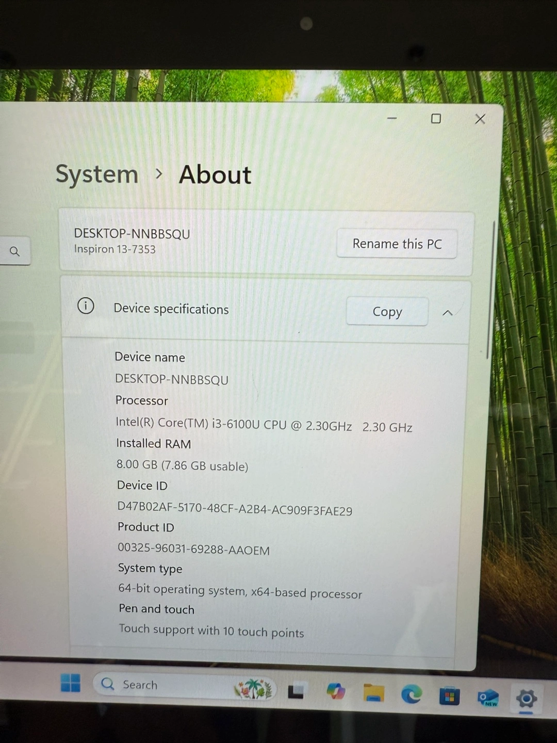The height and width of the screenshot is (743, 557).
Task: Open the Windows Start menu
Action: [71, 683]
